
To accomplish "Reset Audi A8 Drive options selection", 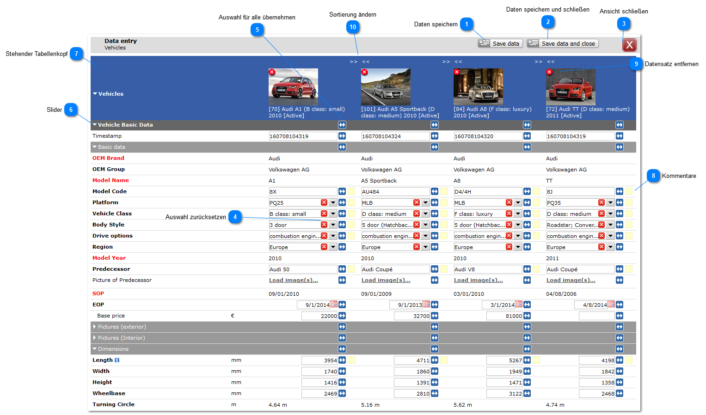I will click(x=509, y=236).
